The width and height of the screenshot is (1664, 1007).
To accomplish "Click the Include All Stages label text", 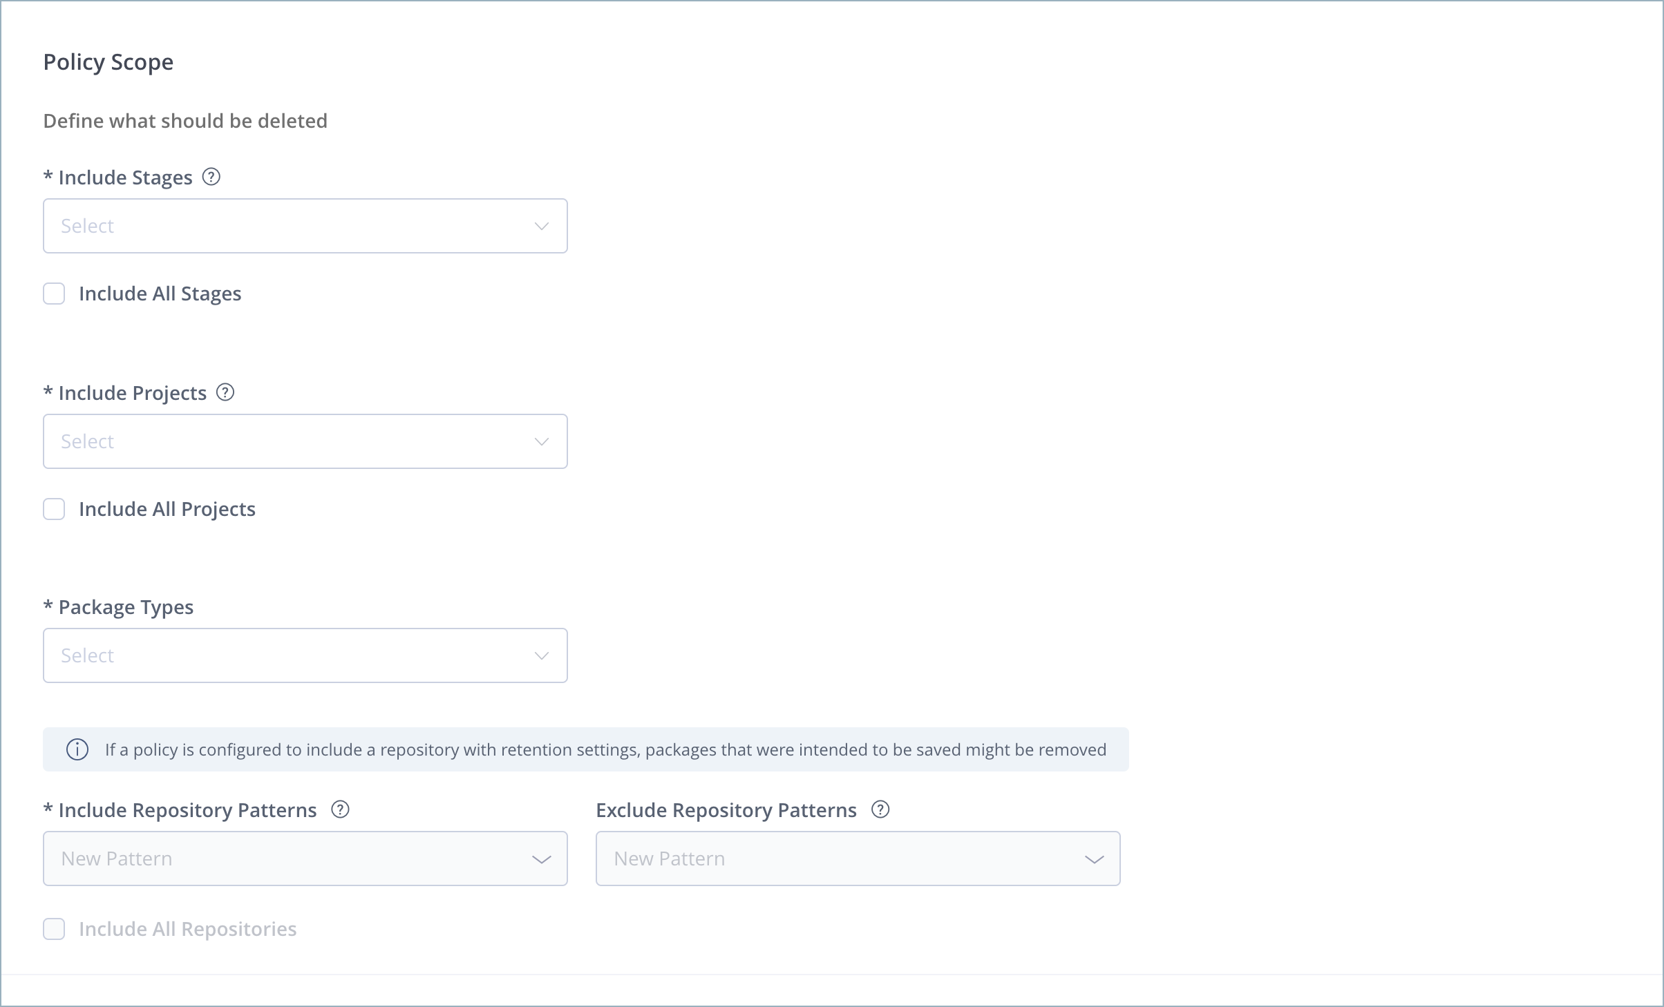I will (160, 294).
